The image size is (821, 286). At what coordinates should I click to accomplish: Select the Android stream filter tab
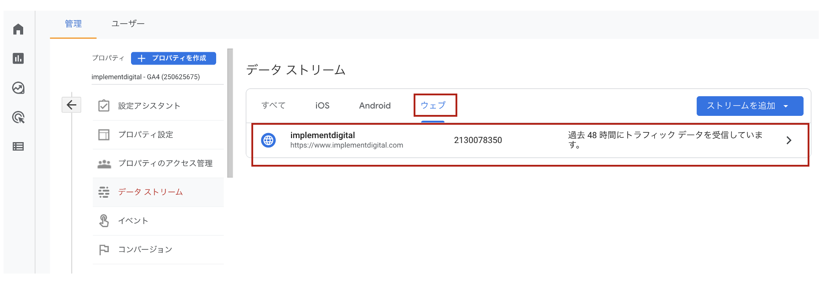(x=375, y=106)
